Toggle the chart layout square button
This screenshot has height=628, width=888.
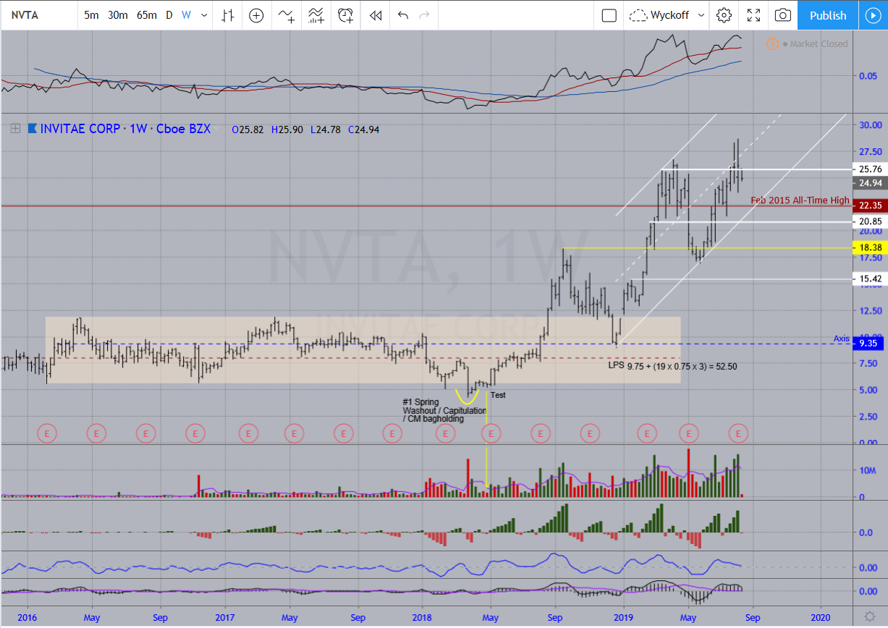pyautogui.click(x=609, y=15)
